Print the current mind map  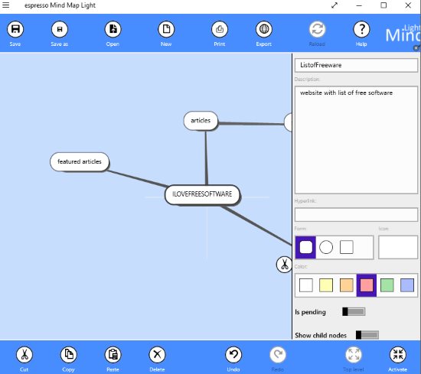(220, 29)
